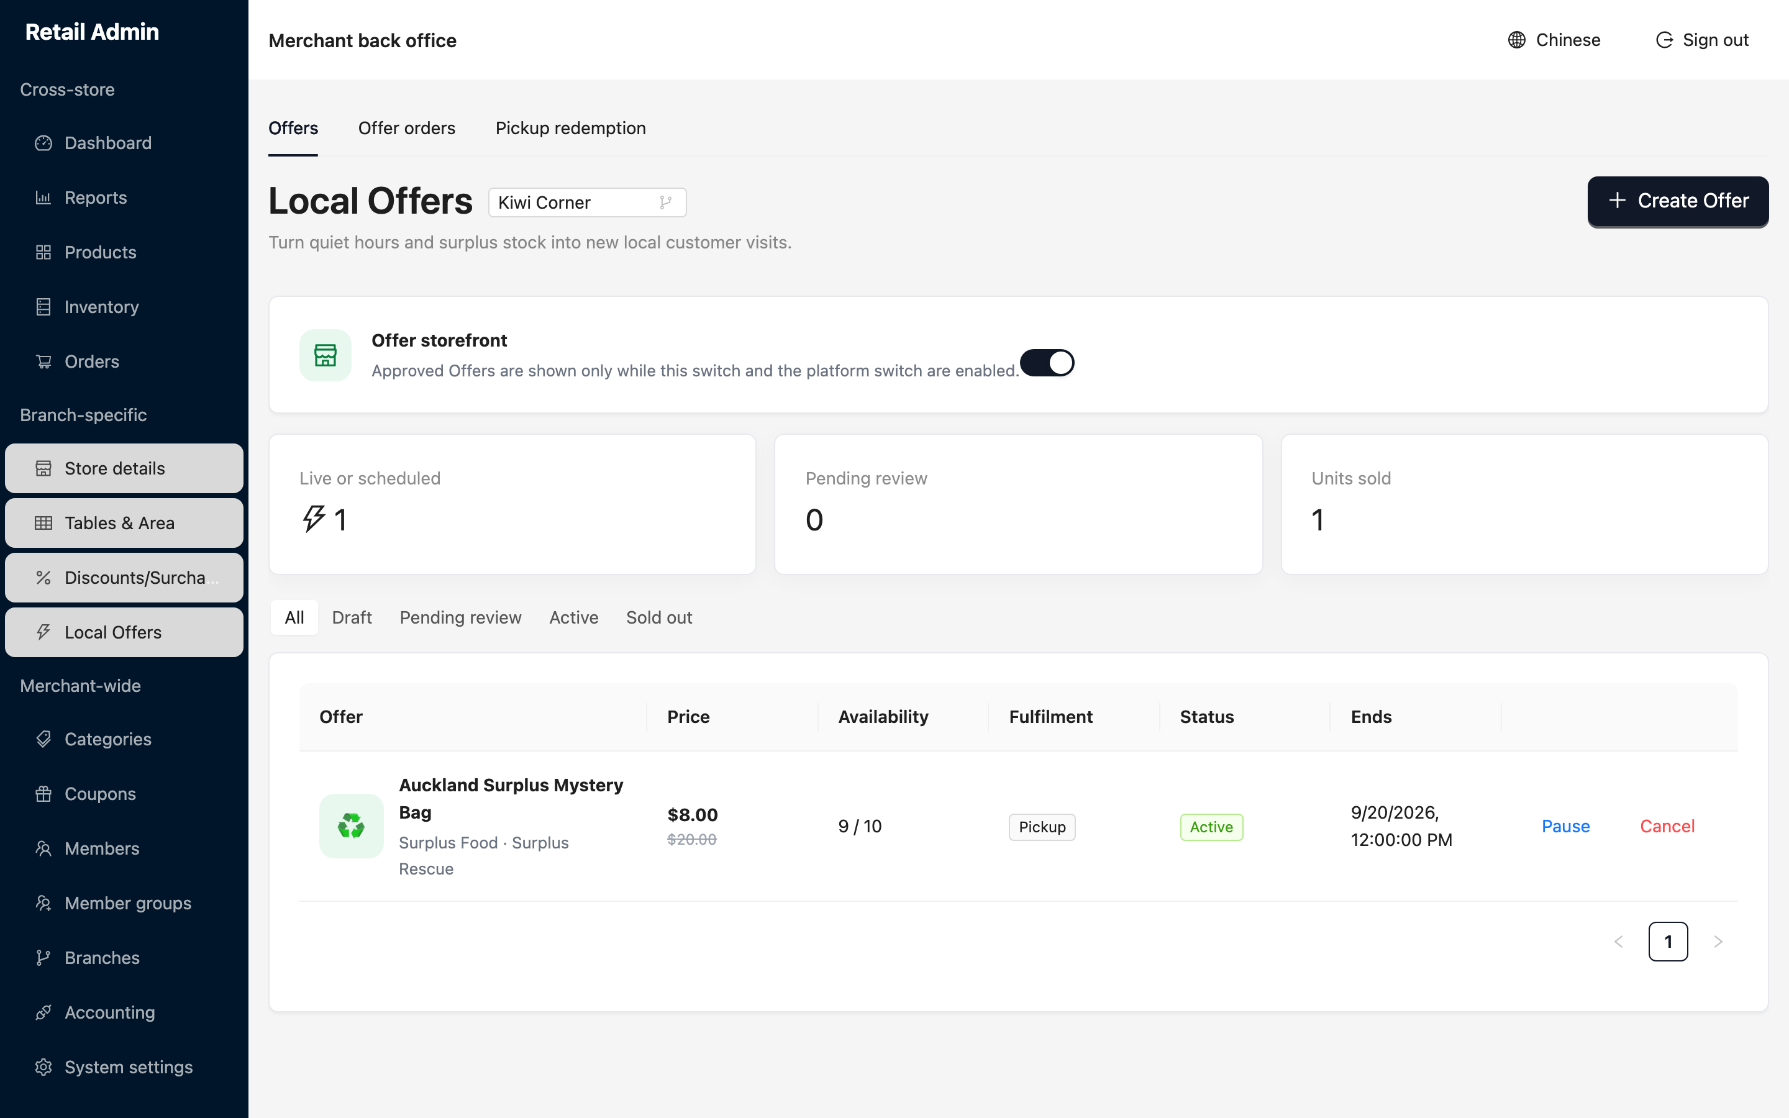Click the Pickup fulfilment tag
Image resolution: width=1789 pixels, height=1118 pixels.
(x=1042, y=827)
